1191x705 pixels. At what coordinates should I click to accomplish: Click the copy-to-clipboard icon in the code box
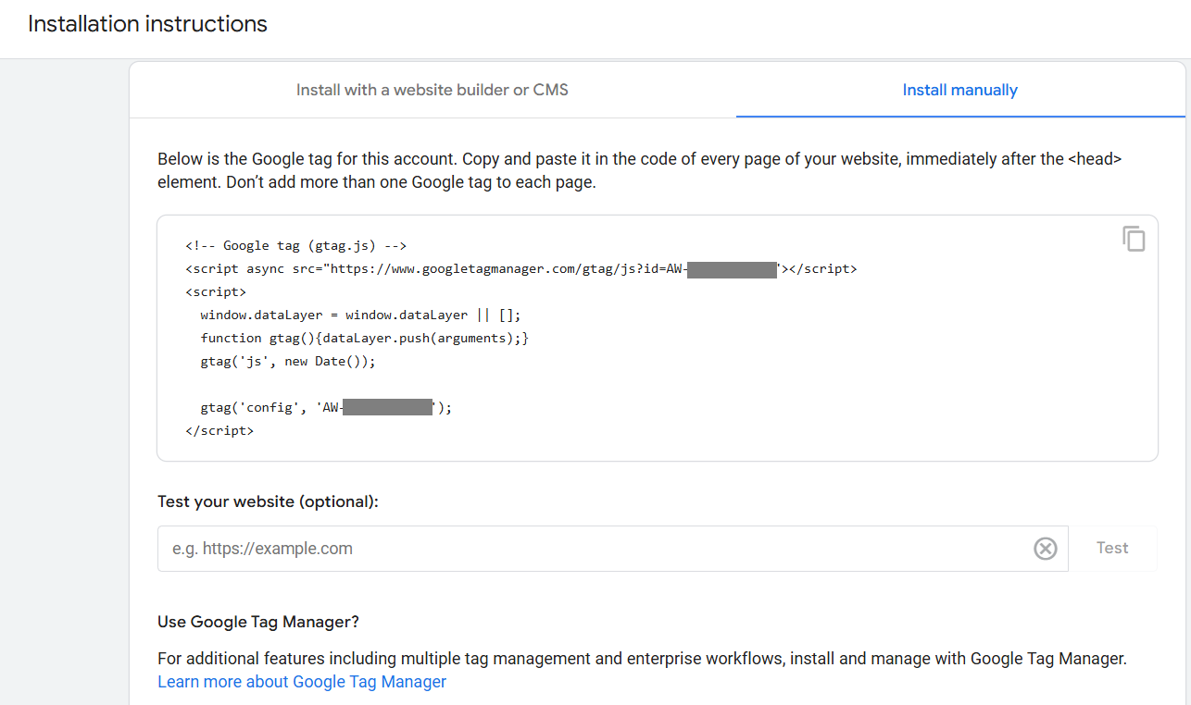[1134, 239]
